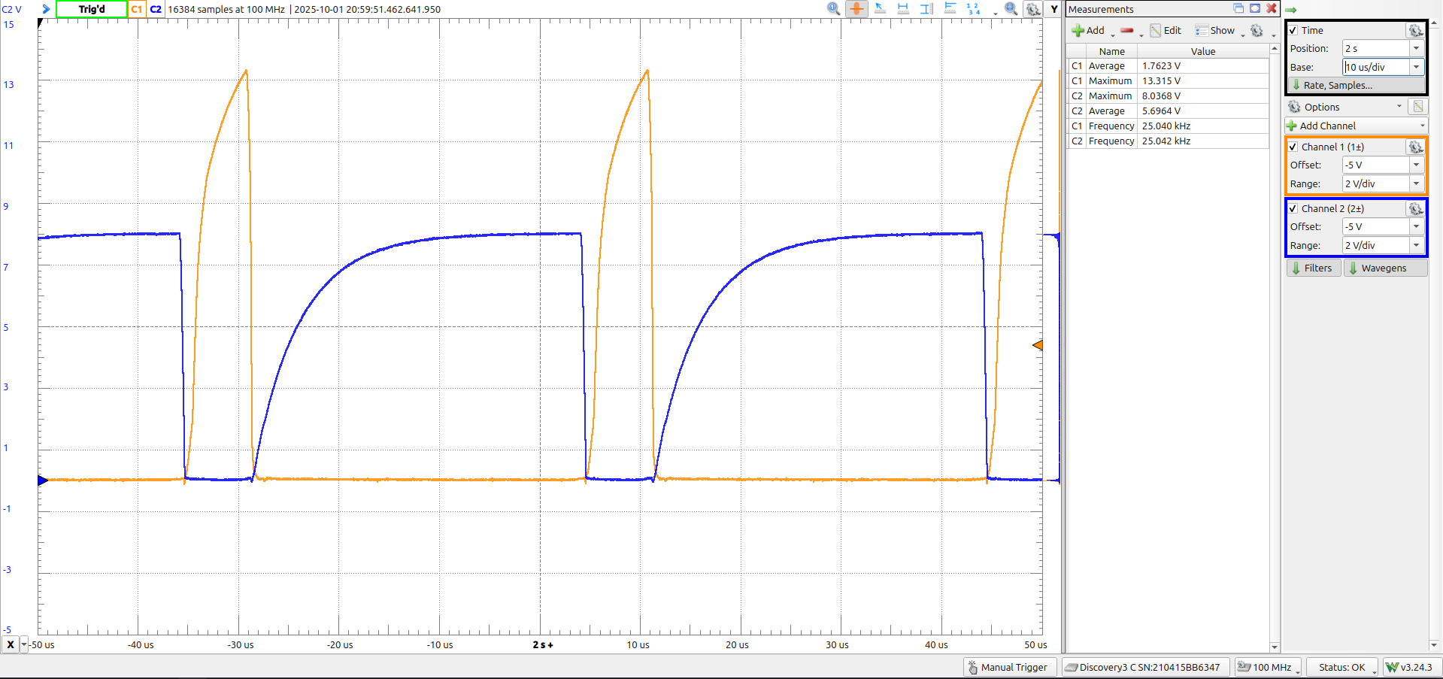The image size is (1443, 679).
Task: Open Channel 2 Range dropdown
Action: pos(1417,245)
